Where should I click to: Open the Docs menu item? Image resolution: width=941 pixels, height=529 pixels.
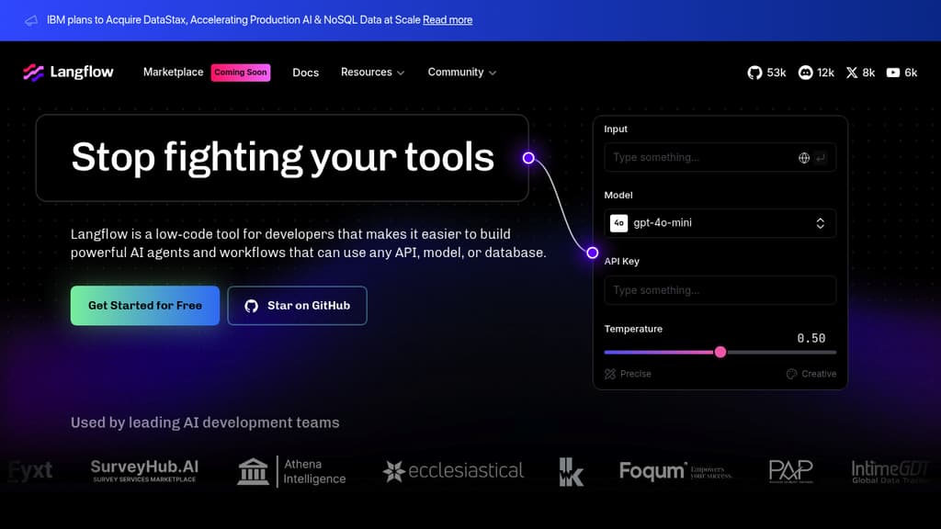[306, 72]
